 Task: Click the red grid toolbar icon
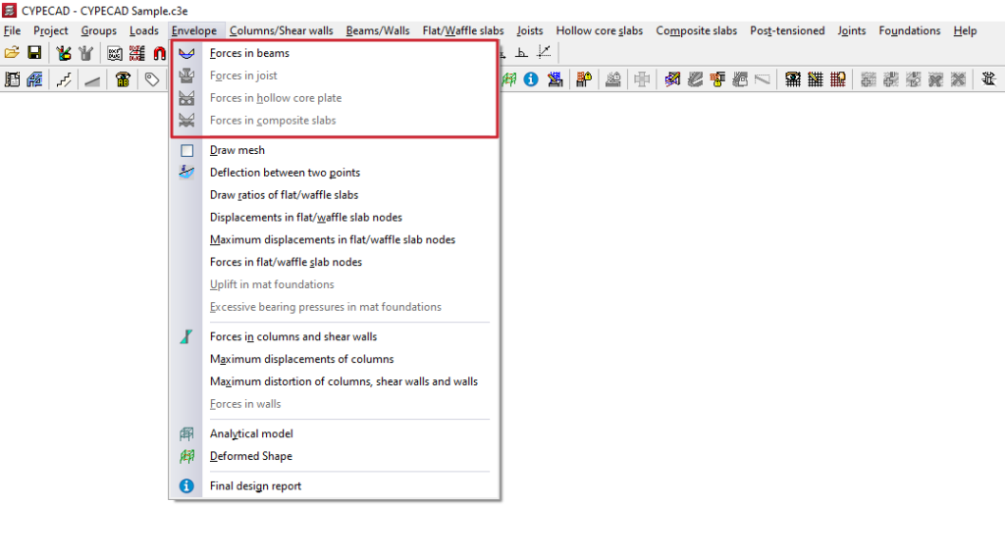[x=838, y=79]
